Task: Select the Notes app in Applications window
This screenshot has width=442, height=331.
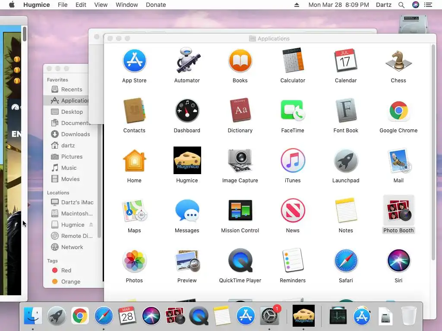Action: click(x=346, y=210)
